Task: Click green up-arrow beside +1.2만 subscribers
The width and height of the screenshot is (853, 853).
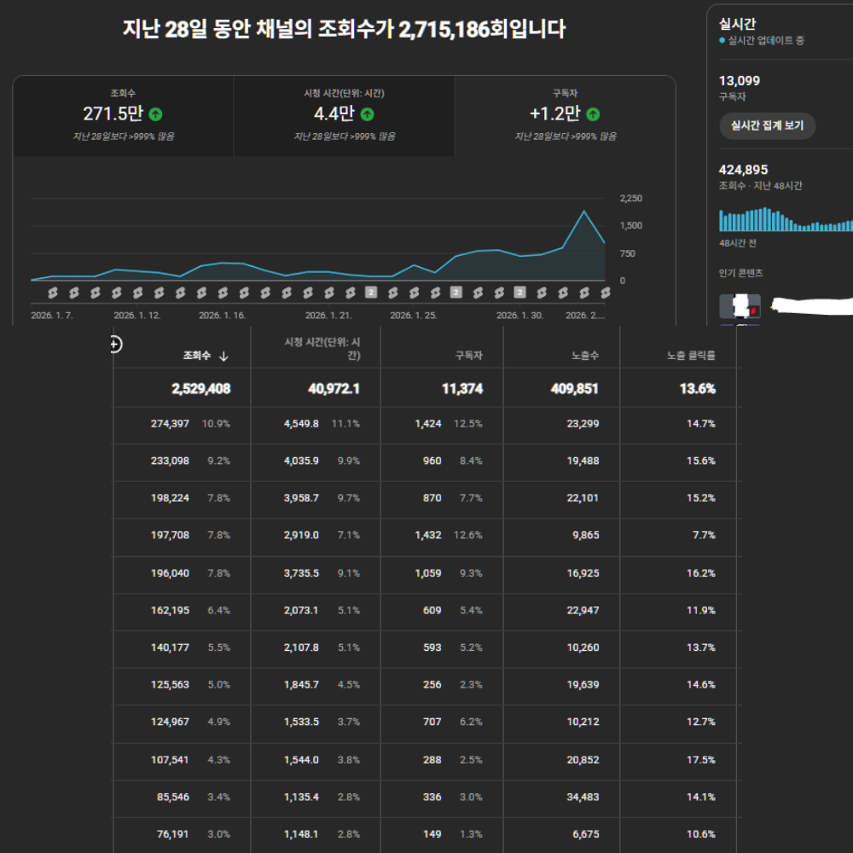Action: point(593,114)
